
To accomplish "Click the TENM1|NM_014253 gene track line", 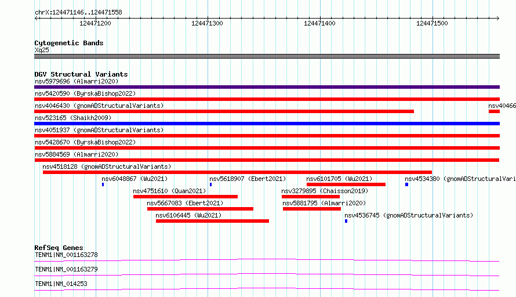I will [267, 289].
